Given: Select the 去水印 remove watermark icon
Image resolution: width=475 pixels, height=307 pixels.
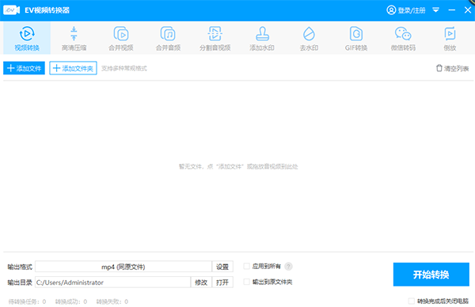Looking at the screenshot, I should (309, 33).
